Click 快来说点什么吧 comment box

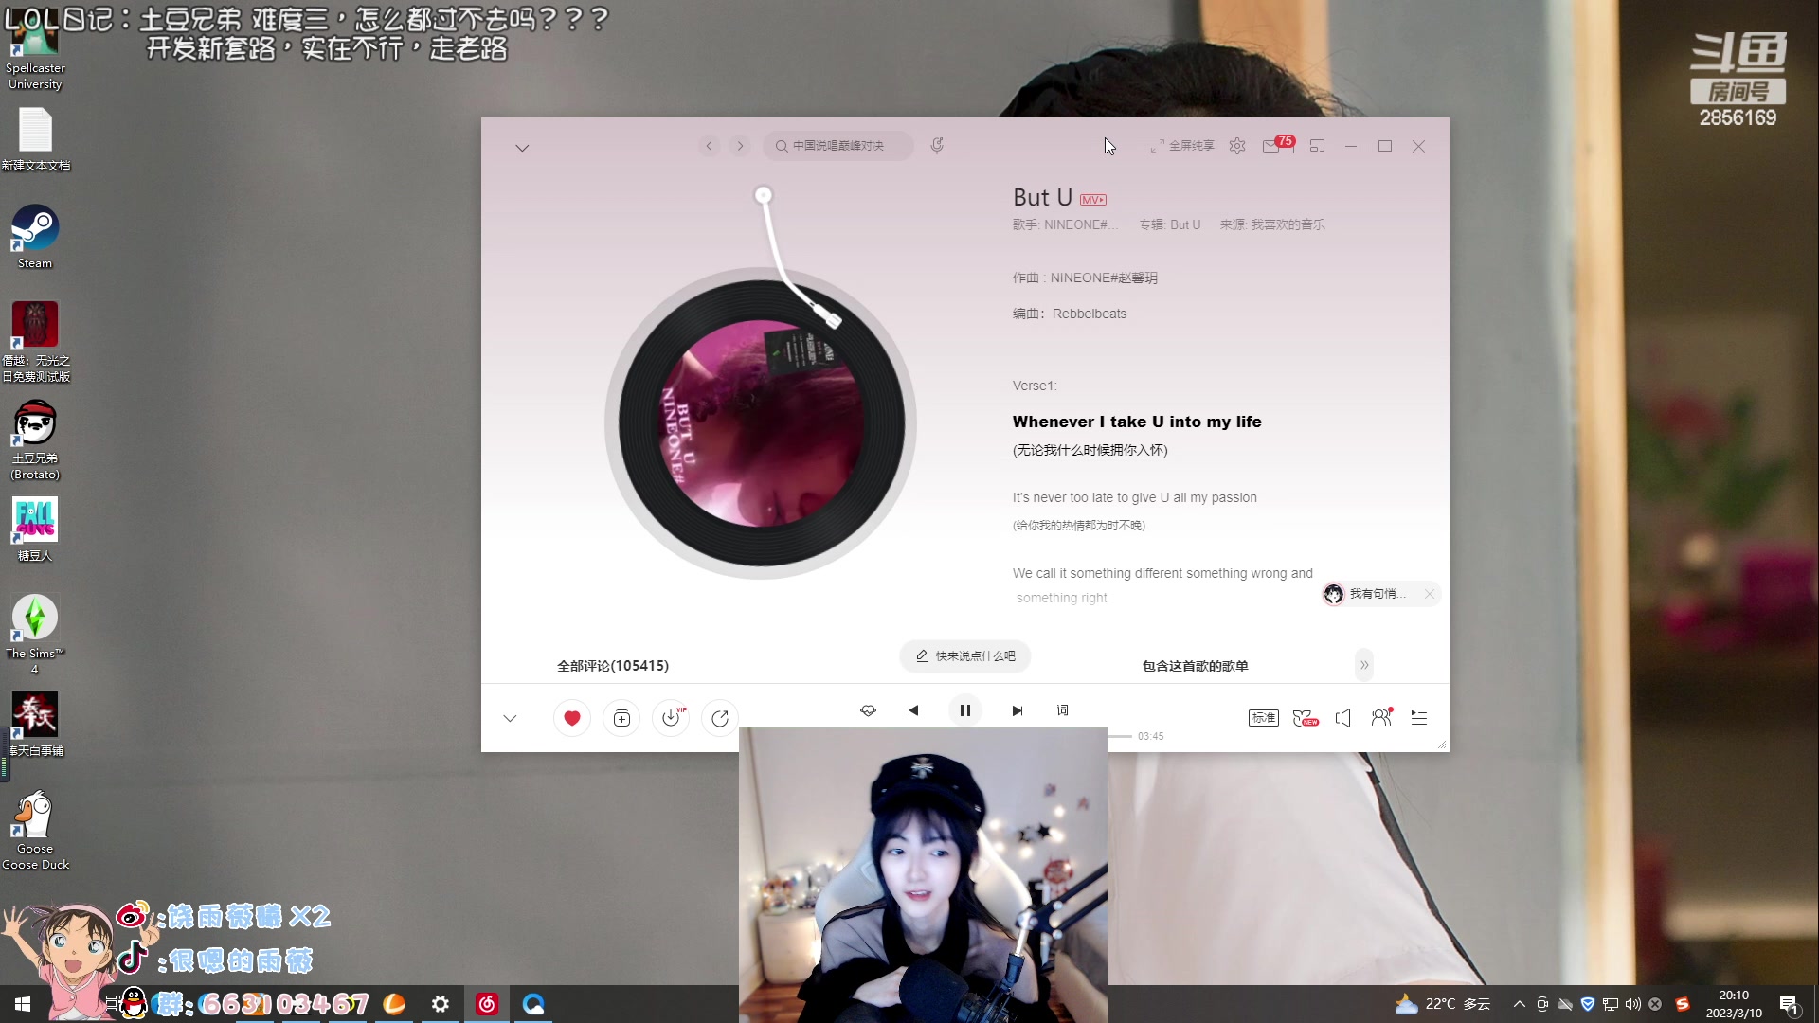[965, 655]
